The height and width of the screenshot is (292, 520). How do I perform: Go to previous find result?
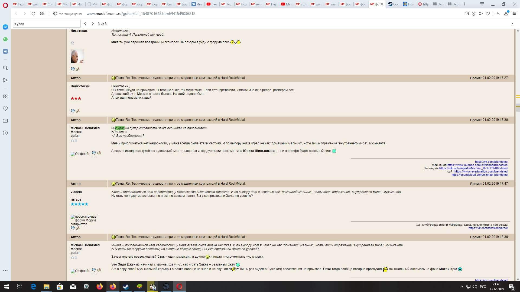coord(85,24)
